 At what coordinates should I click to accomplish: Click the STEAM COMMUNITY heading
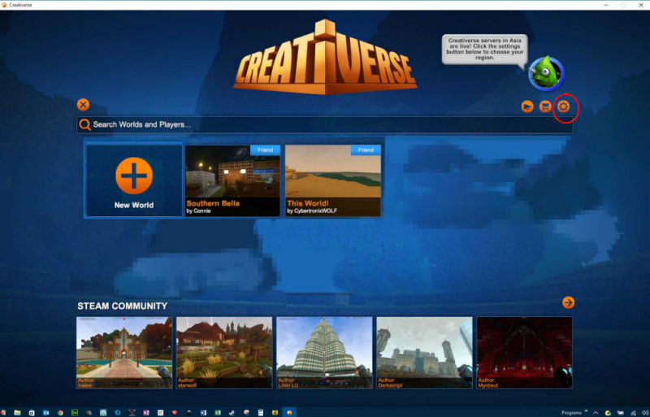tap(123, 306)
